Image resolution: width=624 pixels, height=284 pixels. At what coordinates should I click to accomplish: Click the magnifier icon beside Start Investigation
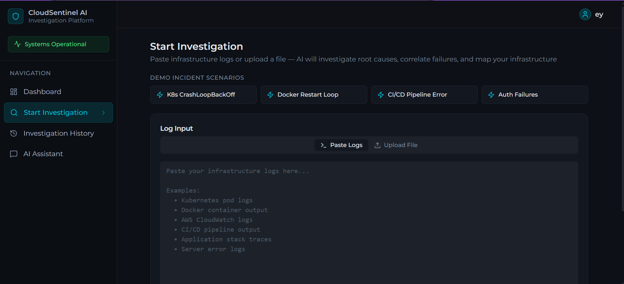[x=14, y=113]
